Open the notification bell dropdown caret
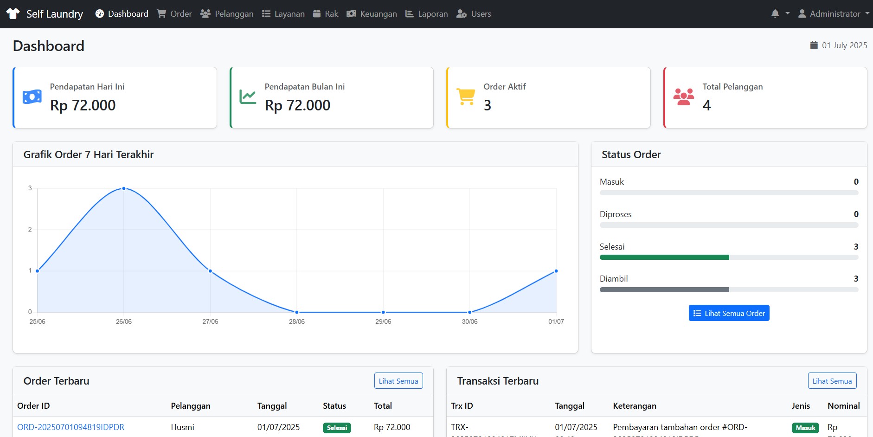Viewport: 873px width, 437px height. [787, 14]
